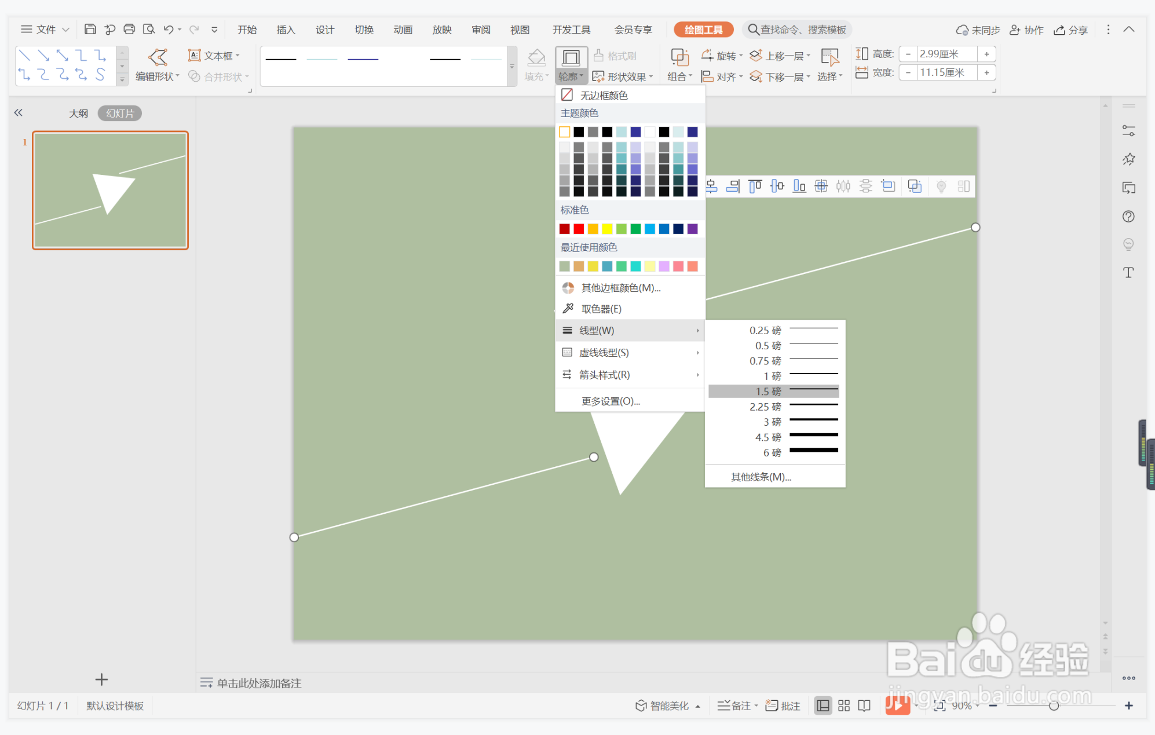Click 其他线条(M)... more lines option
Image resolution: width=1155 pixels, height=735 pixels.
coord(761,477)
